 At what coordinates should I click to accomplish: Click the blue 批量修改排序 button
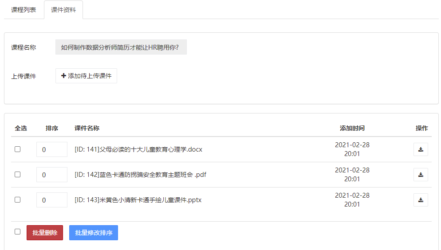[x=93, y=233]
